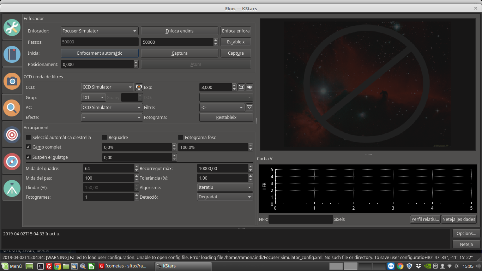Enable the Requadre checkbox
This screenshot has width=482, height=271.
104,137
